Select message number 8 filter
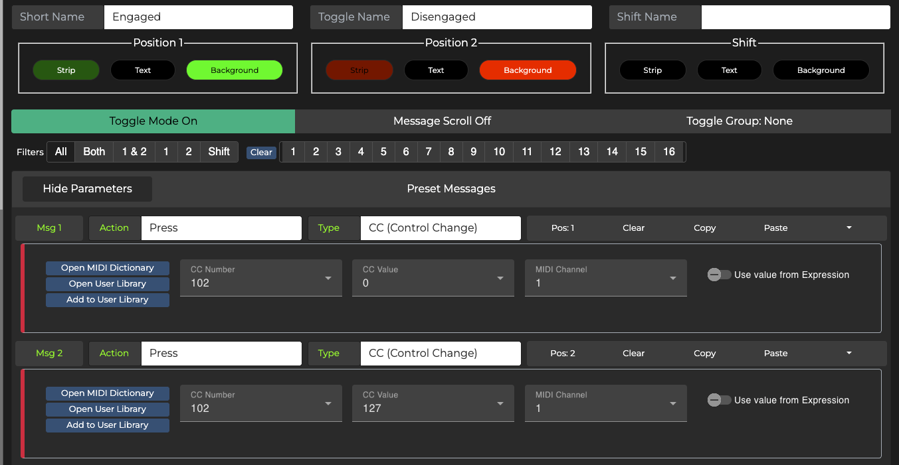 click(x=451, y=152)
